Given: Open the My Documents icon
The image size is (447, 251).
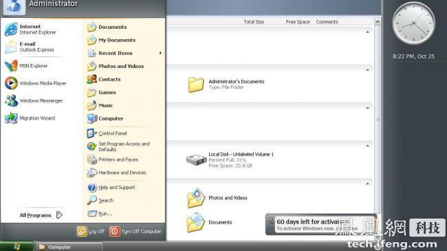Looking at the screenshot, I should pyautogui.click(x=91, y=40).
